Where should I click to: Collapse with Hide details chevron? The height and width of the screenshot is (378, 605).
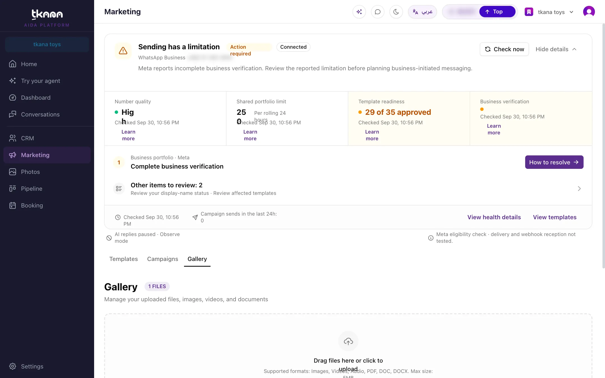pos(556,49)
